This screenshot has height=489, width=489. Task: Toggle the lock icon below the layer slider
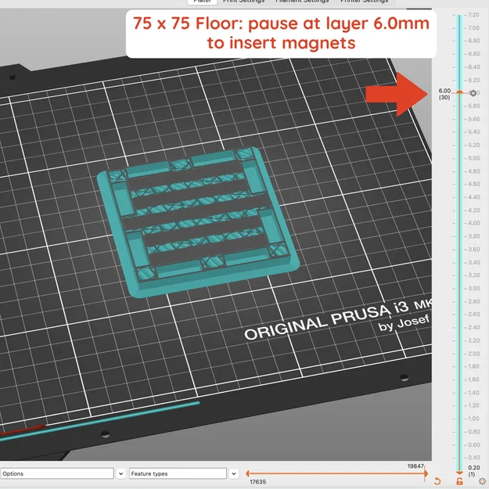click(x=459, y=481)
